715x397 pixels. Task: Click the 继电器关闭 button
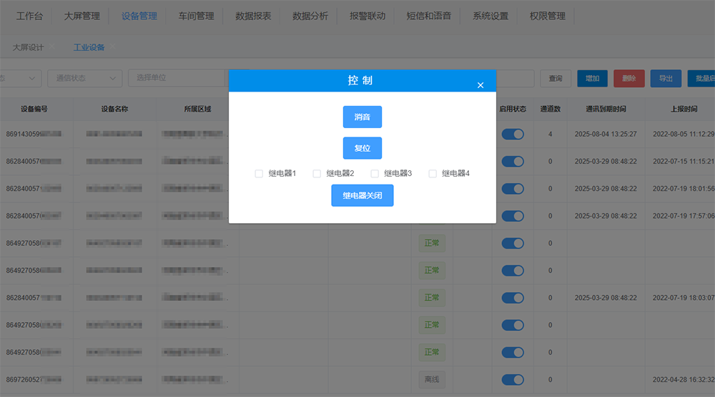[x=362, y=195]
